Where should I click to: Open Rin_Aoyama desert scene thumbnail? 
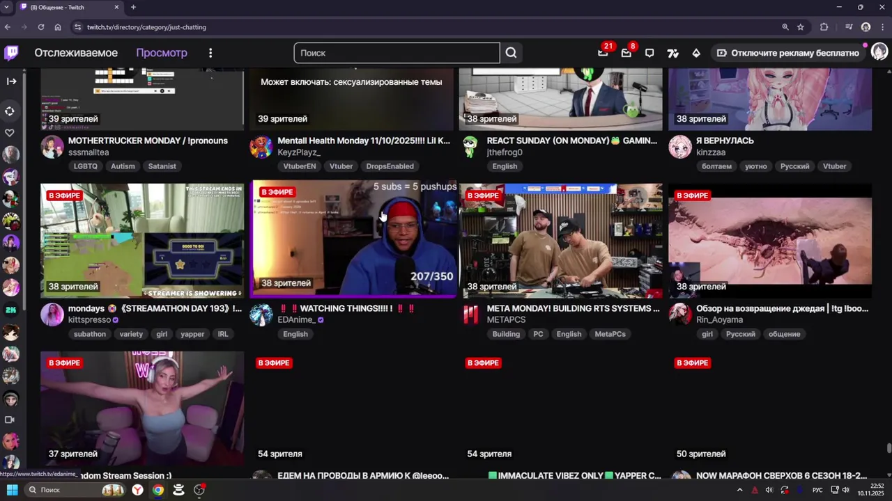click(x=770, y=241)
